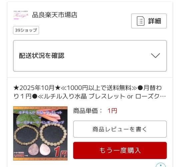Open the bracelet product thumbnail image
Screen dimensions: 180x167
pyautogui.click(x=40, y=133)
